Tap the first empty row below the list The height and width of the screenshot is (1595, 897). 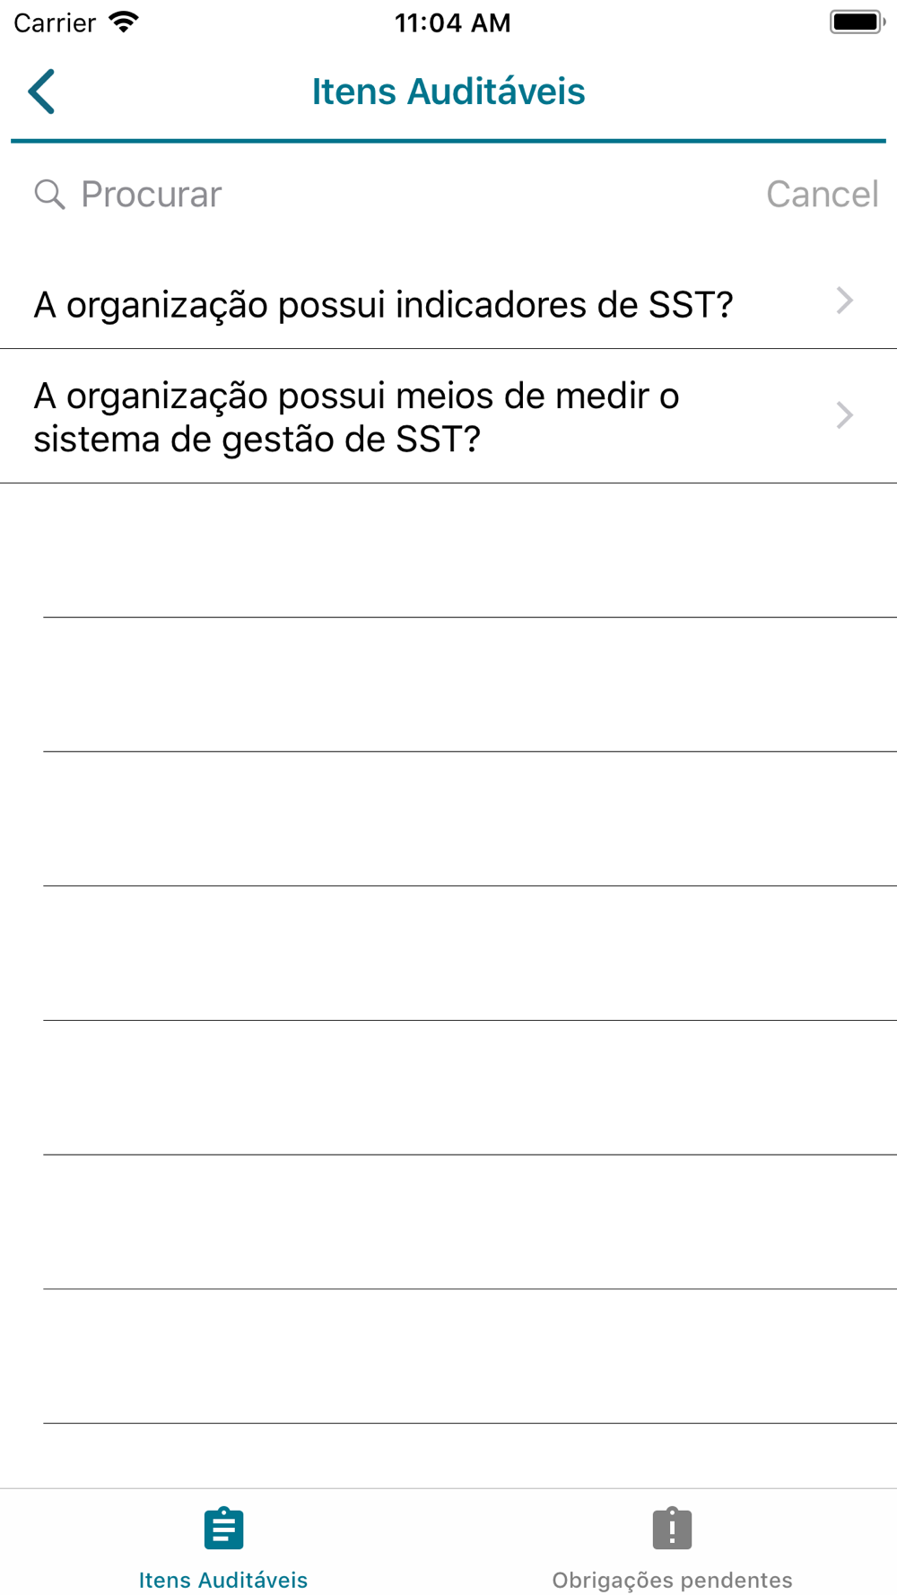(448, 550)
